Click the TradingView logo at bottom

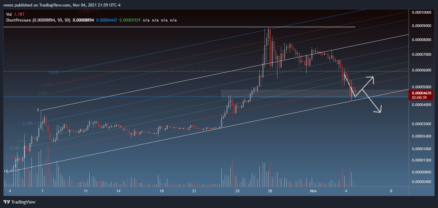20,202
